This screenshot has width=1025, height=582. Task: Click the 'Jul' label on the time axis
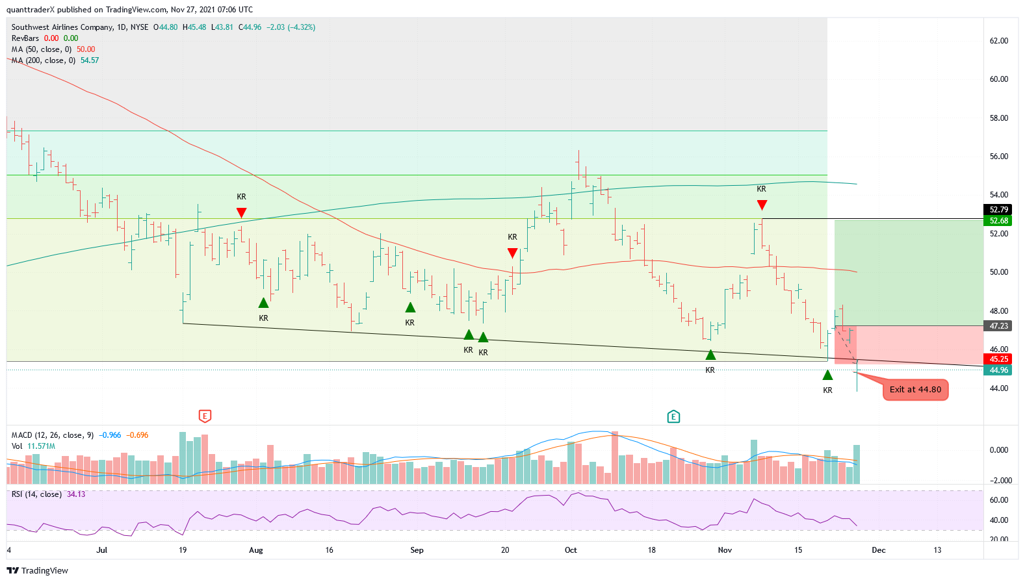click(x=102, y=550)
